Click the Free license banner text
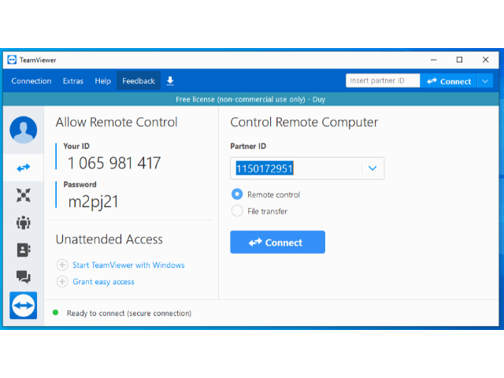This screenshot has height=378, width=504. [250, 99]
